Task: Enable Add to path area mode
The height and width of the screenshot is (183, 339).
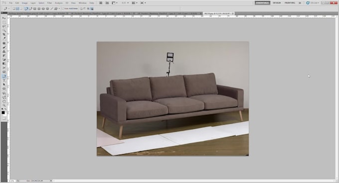Action: [81, 8]
